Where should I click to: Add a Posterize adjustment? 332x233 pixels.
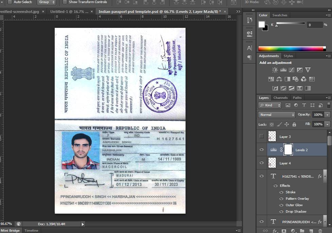283,88
